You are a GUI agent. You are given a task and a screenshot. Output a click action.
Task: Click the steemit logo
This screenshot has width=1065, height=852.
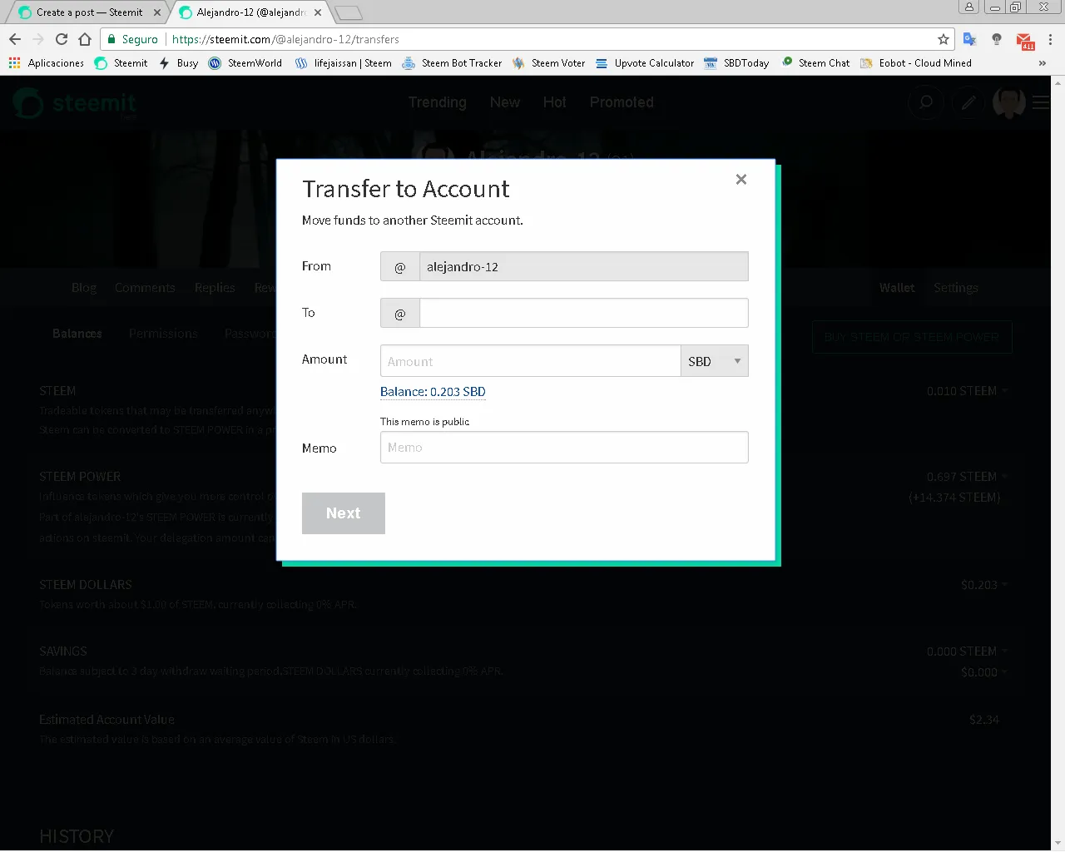pyautogui.click(x=74, y=103)
